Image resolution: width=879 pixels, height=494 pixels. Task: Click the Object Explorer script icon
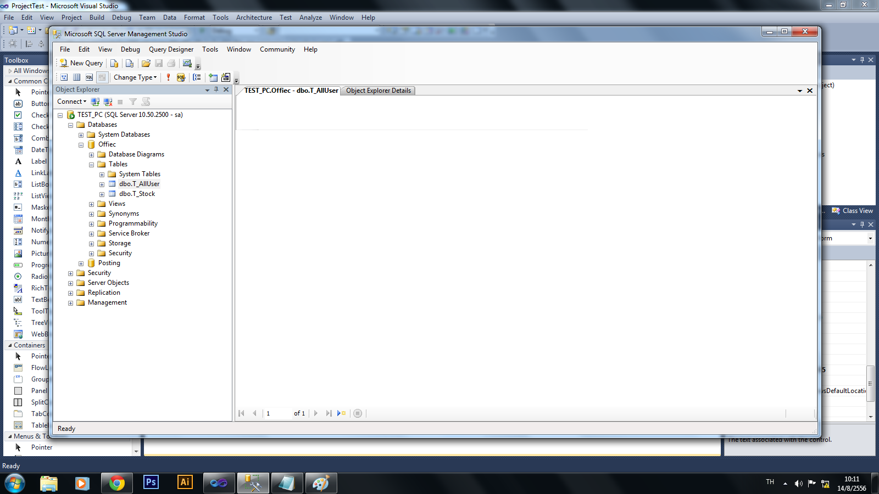(146, 102)
